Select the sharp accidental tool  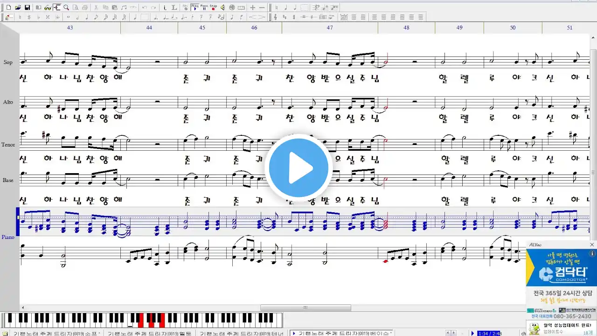click(29, 17)
